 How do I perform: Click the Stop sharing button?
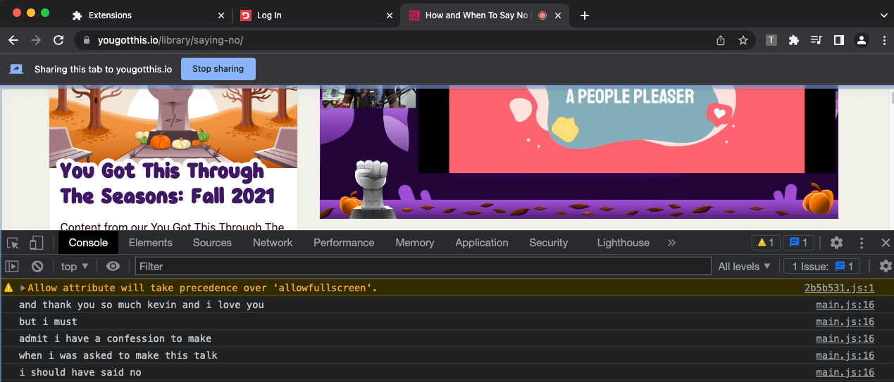click(218, 69)
